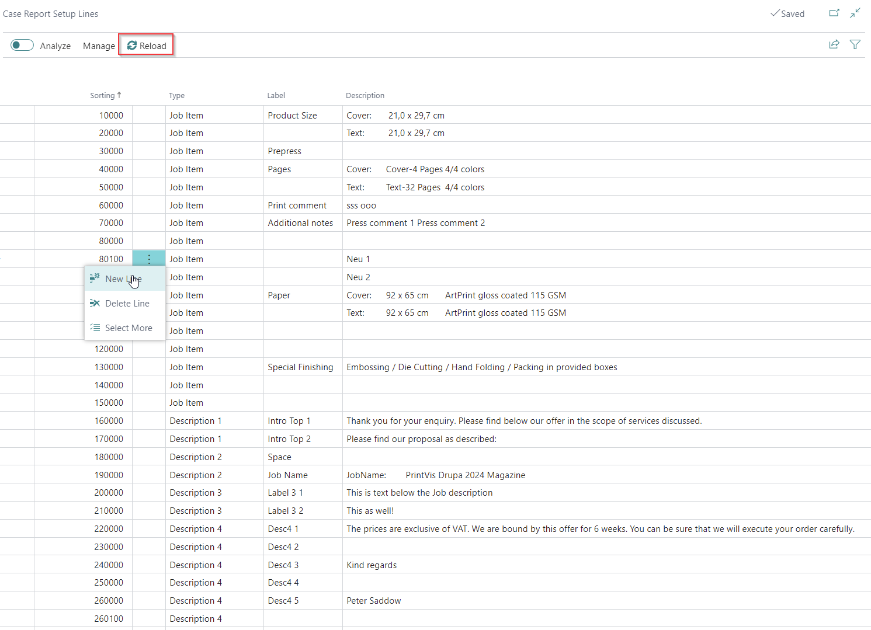Toggle the Analyze mode switch
Screen dimensions: 871x630
pyautogui.click(x=22, y=46)
